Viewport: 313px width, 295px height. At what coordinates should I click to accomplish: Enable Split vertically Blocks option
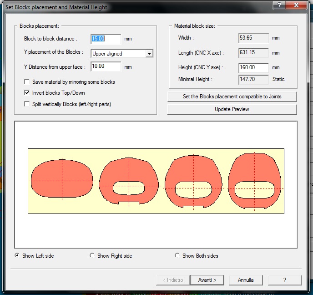click(x=27, y=104)
